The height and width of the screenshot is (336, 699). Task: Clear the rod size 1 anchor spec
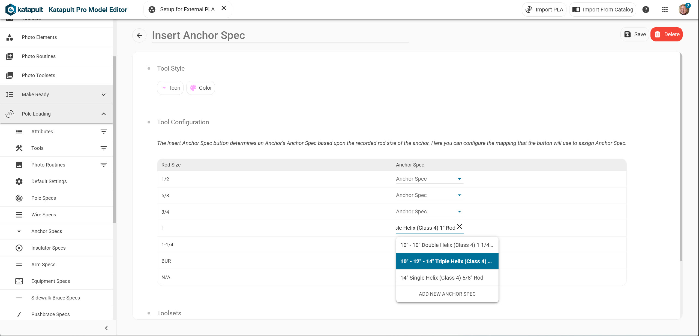(460, 227)
